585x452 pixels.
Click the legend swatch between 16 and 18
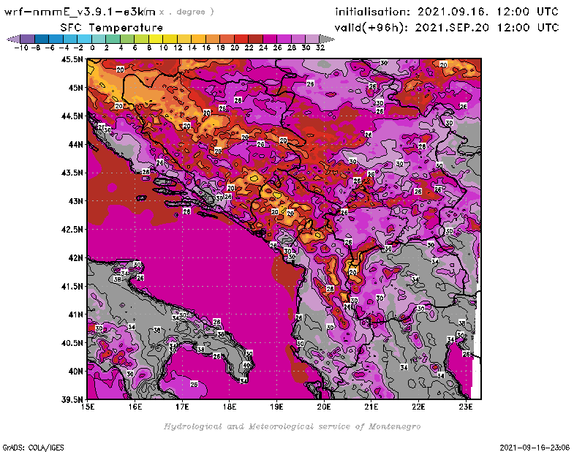[212, 39]
